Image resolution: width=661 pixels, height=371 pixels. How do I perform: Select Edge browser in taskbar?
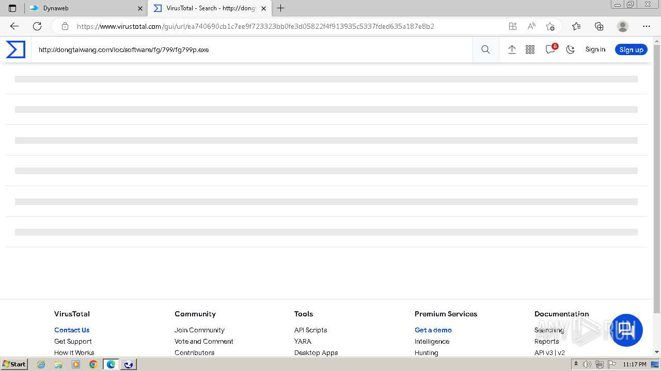111,364
